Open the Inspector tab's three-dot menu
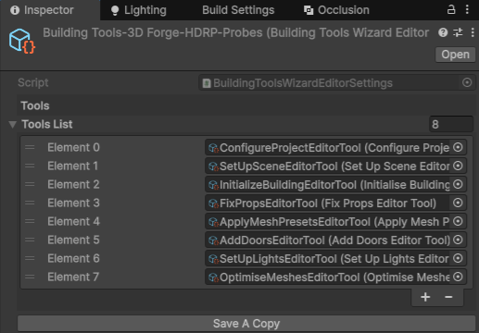Viewport: 479px width, 333px height. point(467,10)
